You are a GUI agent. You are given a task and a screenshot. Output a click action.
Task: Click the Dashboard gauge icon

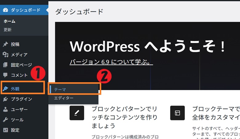click(6, 10)
